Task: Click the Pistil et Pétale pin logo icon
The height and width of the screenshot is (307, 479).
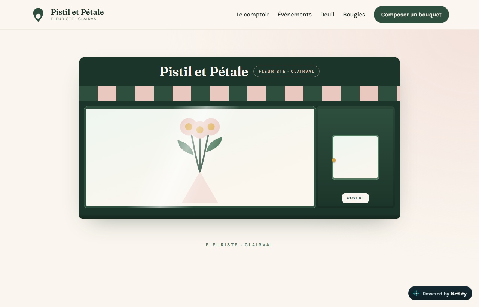Action: (38, 15)
